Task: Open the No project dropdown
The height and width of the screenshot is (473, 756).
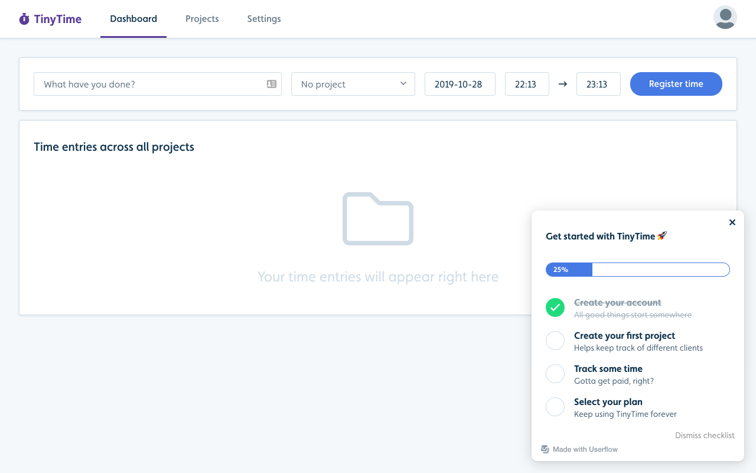Action: [x=353, y=84]
